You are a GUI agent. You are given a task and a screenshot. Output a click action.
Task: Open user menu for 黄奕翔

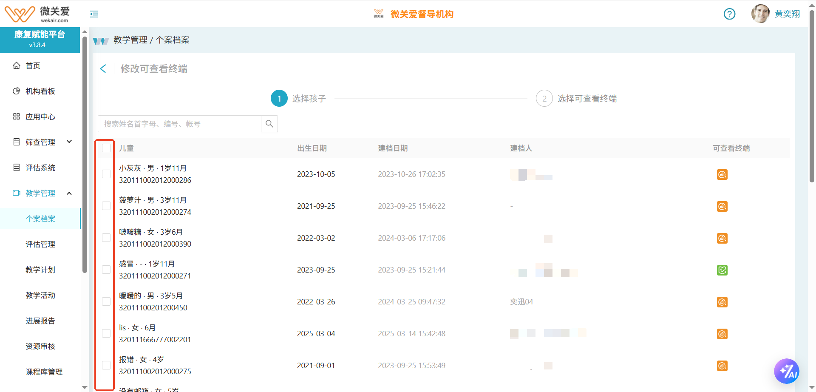pyautogui.click(x=776, y=14)
